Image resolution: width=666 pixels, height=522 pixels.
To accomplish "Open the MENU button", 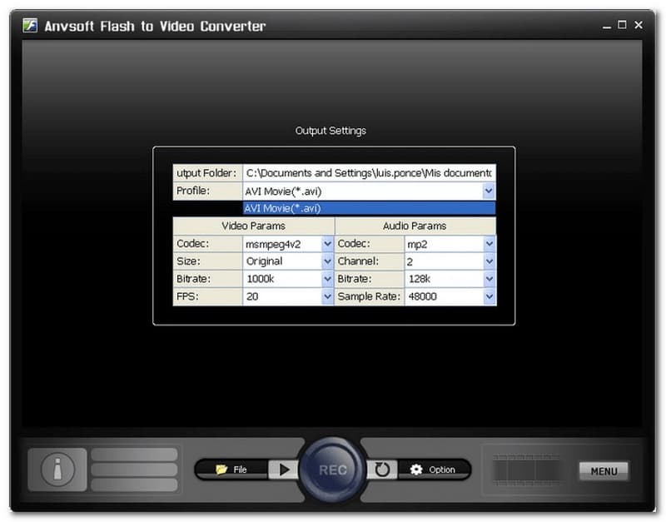I will click(x=604, y=470).
